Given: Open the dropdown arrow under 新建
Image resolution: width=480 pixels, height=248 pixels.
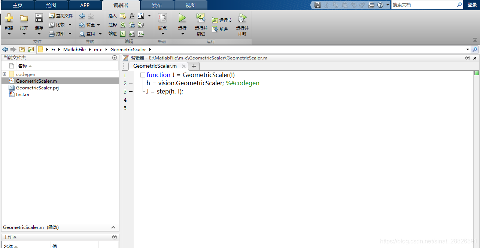Looking at the screenshot, I should pyautogui.click(x=9, y=34).
